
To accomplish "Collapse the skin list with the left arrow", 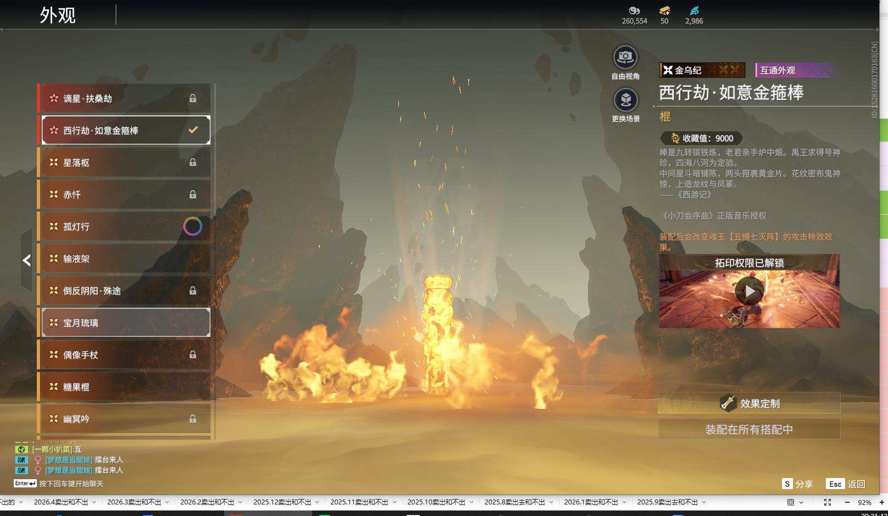I will point(26,260).
